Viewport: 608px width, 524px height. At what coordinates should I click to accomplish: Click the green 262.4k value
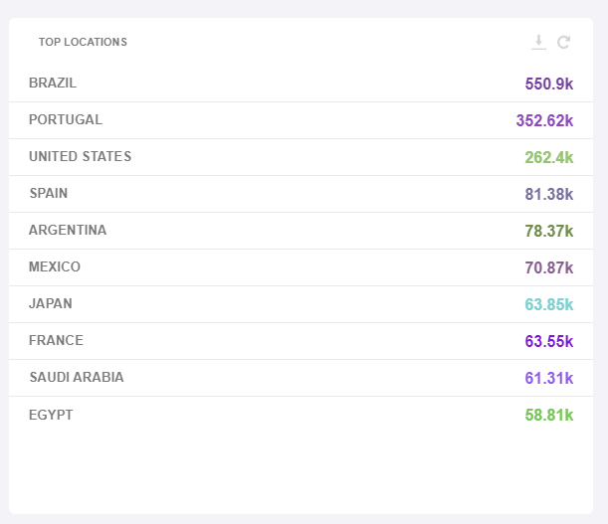[549, 158]
